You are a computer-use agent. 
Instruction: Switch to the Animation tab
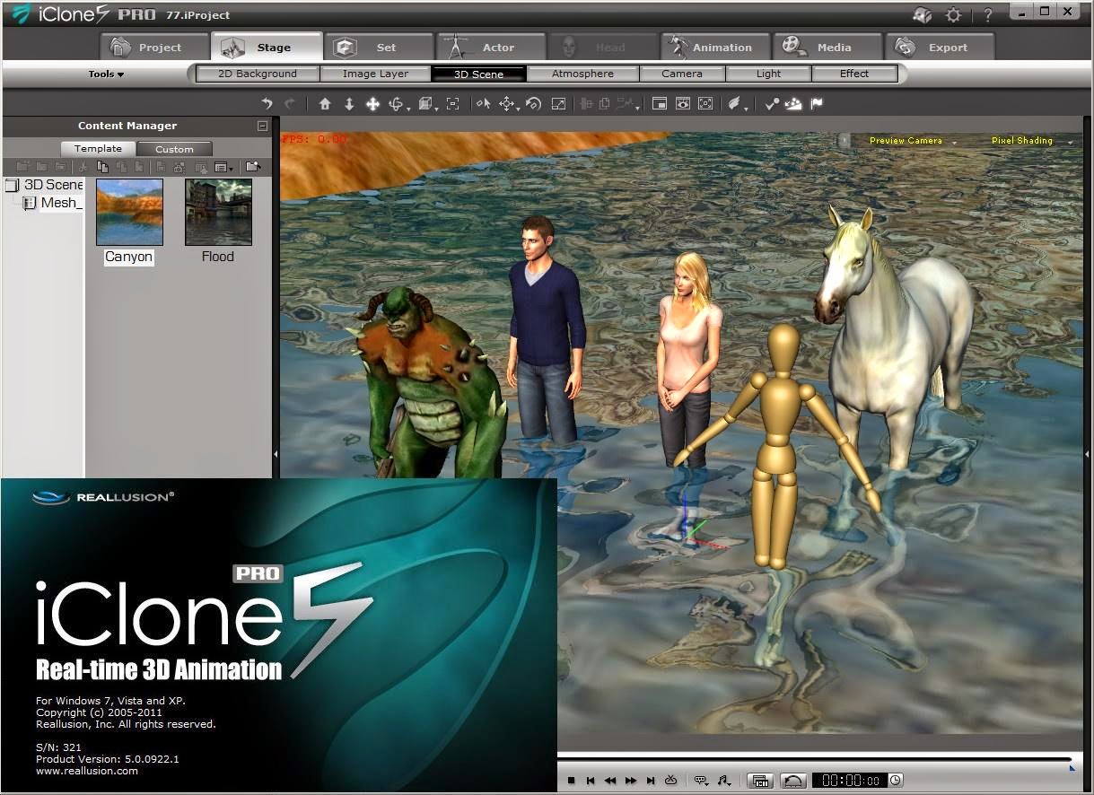(714, 47)
